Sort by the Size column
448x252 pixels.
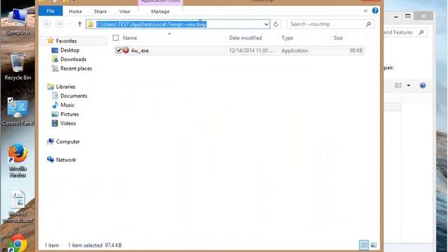[x=338, y=38]
